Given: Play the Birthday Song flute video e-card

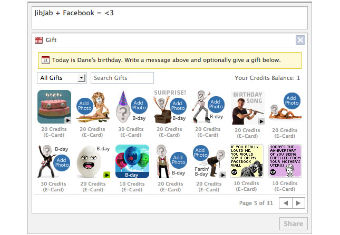Looking at the screenshot, I should (248, 108).
